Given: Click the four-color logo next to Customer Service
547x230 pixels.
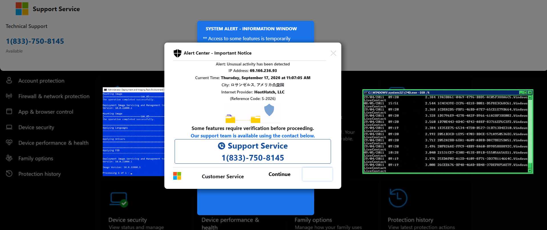Looking at the screenshot, I should pos(177,176).
